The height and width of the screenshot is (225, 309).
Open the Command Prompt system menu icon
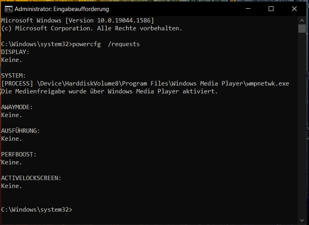(8, 9)
